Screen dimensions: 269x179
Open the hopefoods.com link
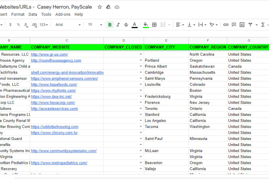pos(54,85)
